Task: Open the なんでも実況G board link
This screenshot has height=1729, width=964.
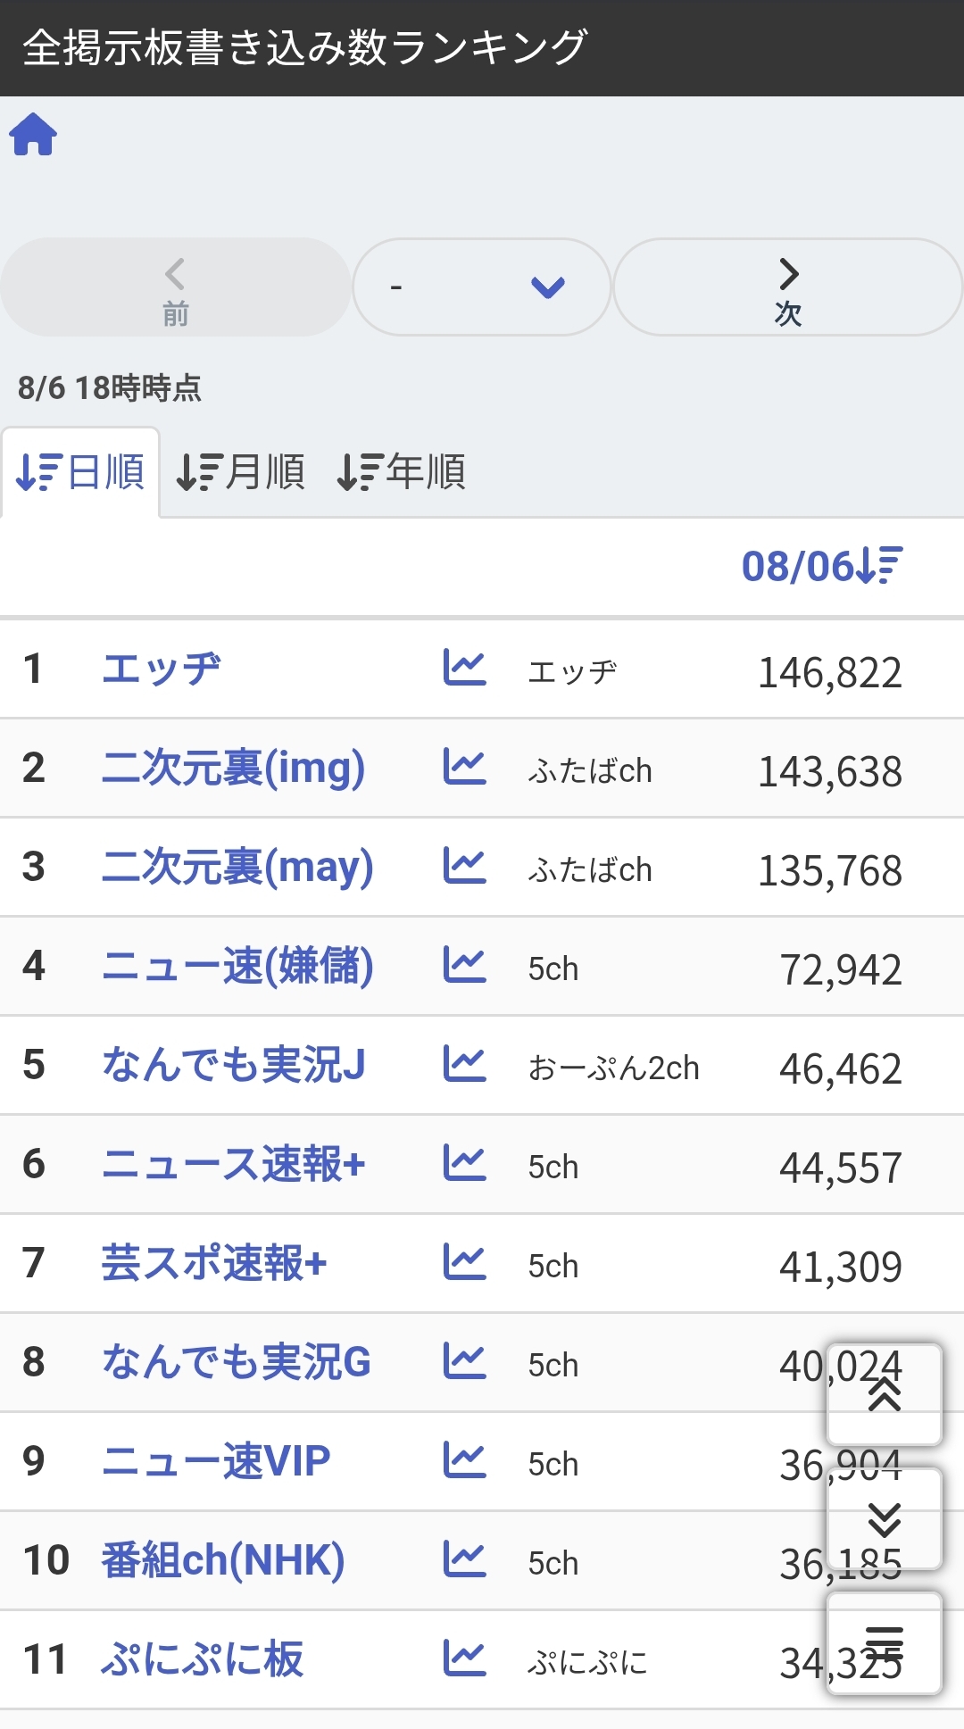Action: 237,1362
